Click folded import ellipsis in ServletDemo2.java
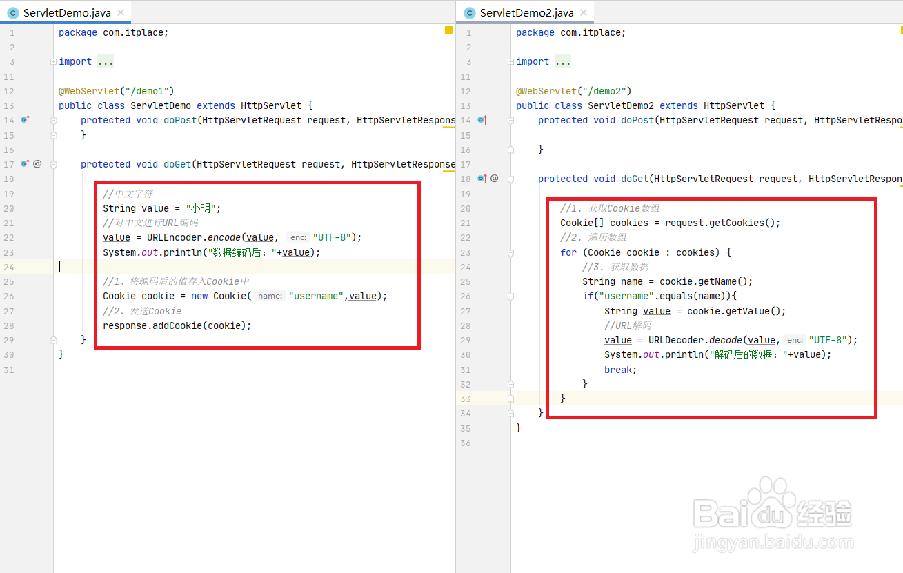903x573 pixels. click(563, 62)
